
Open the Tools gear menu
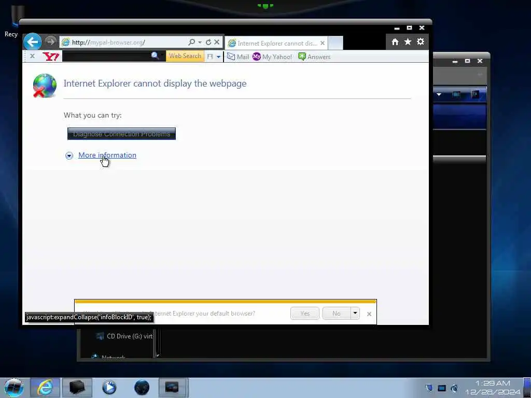pos(421,41)
